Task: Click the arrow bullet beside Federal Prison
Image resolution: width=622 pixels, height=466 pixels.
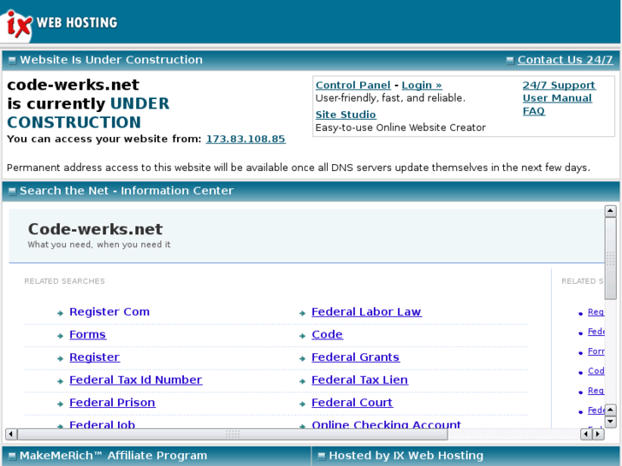Action: click(x=60, y=404)
